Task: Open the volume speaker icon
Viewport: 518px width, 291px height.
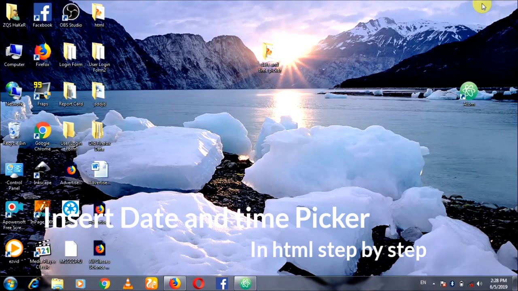Action: tap(480, 284)
